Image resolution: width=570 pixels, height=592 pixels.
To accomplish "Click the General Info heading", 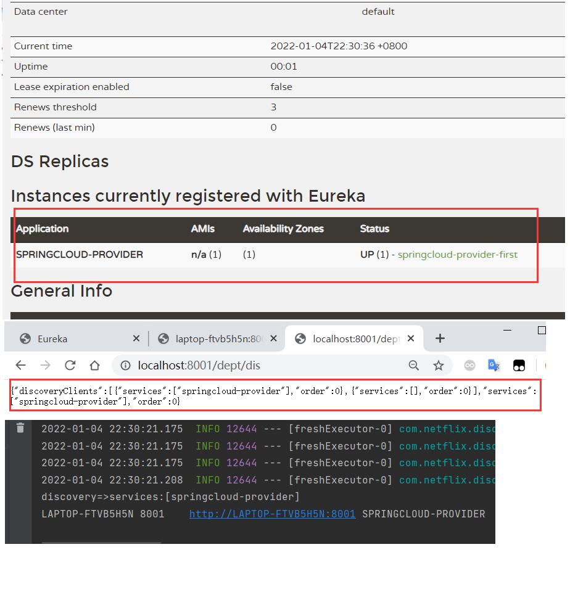I will click(62, 291).
